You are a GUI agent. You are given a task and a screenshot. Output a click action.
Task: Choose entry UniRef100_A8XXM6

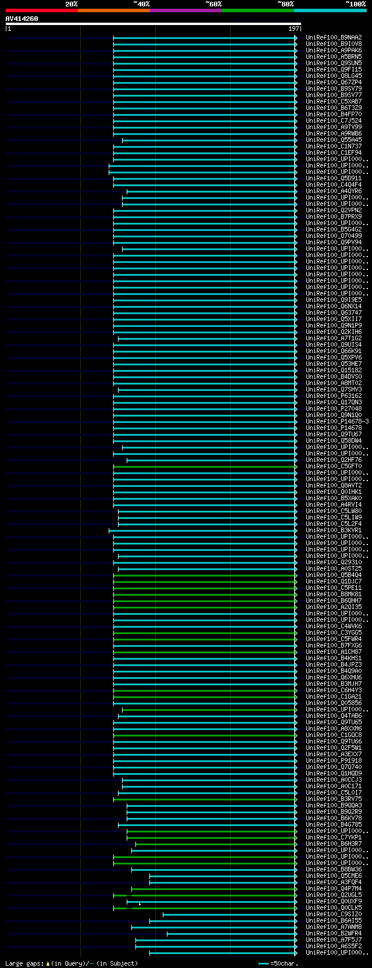(334, 728)
